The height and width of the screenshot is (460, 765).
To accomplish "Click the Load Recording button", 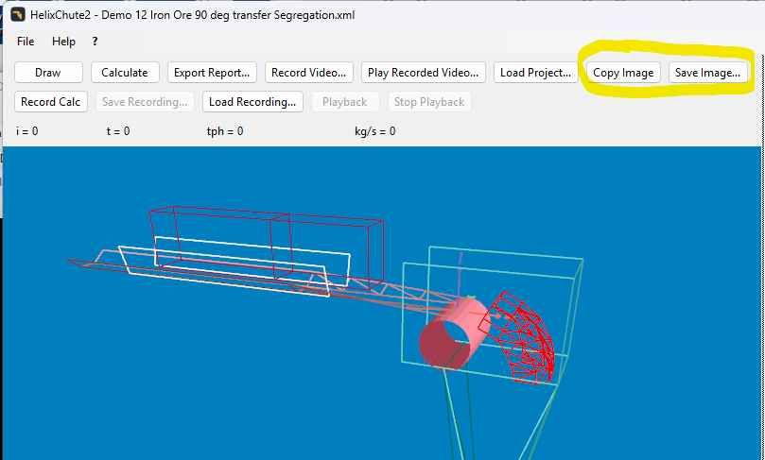I will (x=252, y=102).
